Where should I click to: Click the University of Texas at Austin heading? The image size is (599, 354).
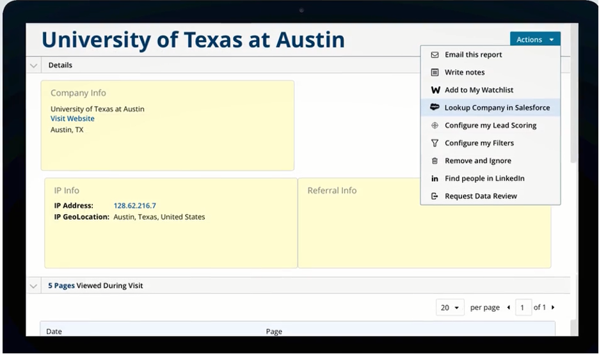tap(193, 40)
